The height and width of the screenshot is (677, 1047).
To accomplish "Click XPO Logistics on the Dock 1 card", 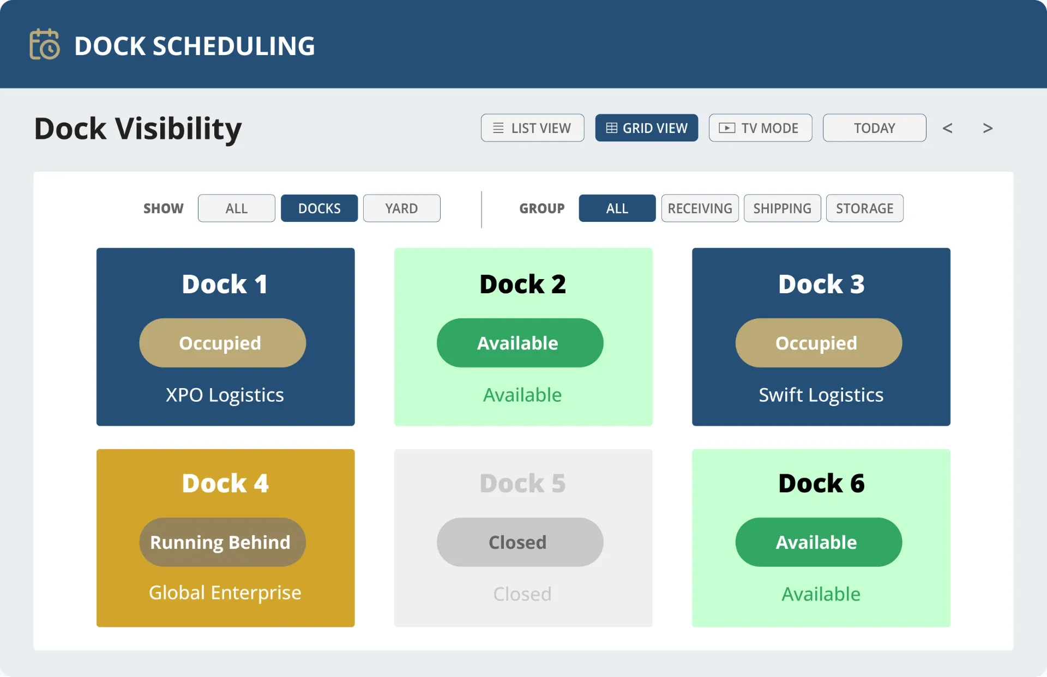I will pos(225,395).
